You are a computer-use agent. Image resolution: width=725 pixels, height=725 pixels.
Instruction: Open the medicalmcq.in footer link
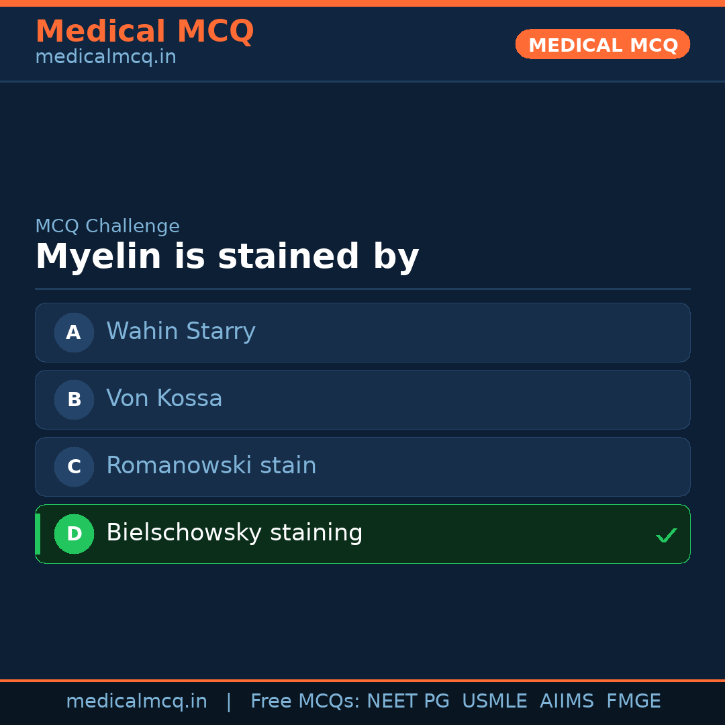click(136, 700)
